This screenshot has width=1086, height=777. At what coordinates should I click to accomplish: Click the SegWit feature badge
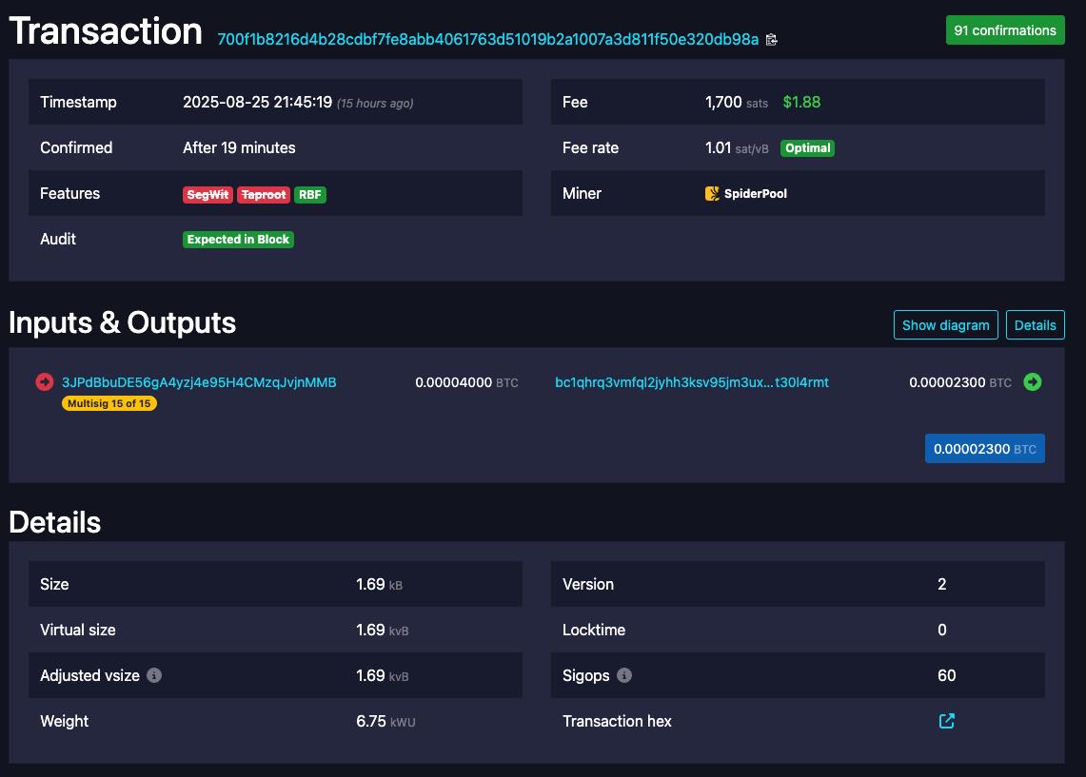tap(207, 194)
